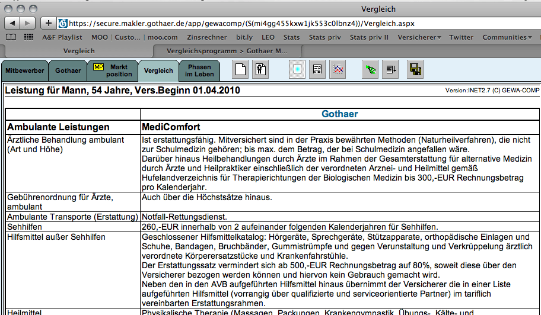This screenshot has width=541, height=315.
Task: Click the person document toolbar icon
Action: pyautogui.click(x=260, y=69)
